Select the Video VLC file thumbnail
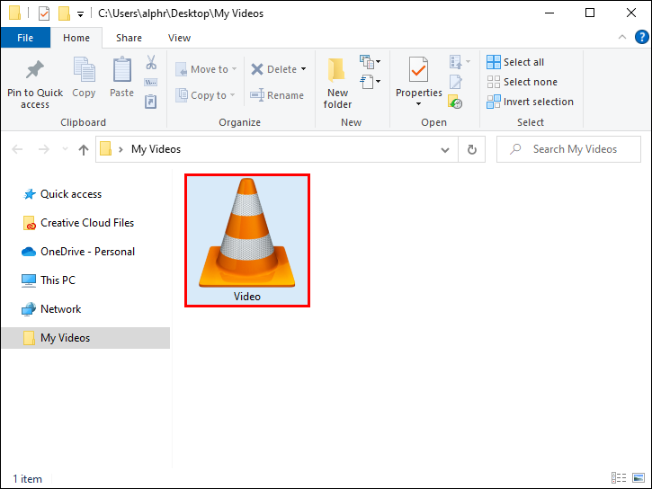Image resolution: width=652 pixels, height=489 pixels. coord(247,241)
